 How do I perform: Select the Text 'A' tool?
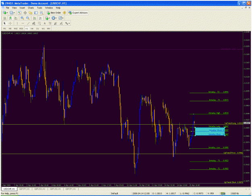click(x=45, y=23)
